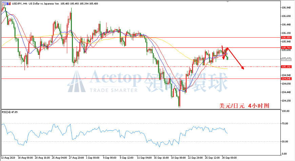Screen dimensions: 295x161
Task: Select the RSI scale value 70.00
Action: pos(285,124)
